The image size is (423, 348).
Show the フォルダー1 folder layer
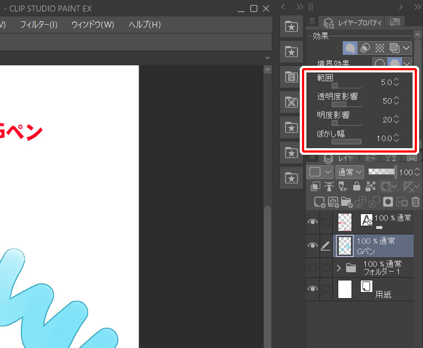click(312, 268)
